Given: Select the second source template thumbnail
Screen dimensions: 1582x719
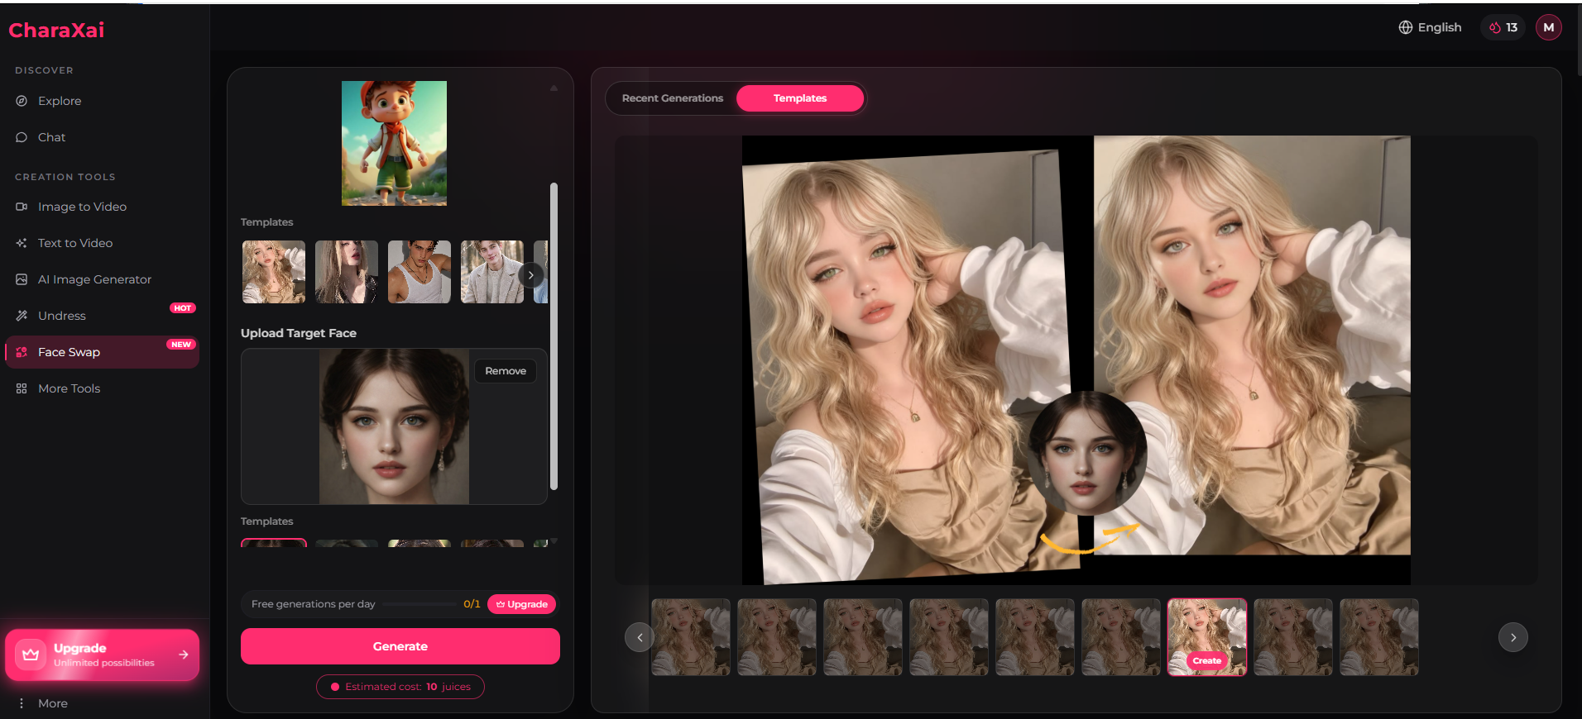Looking at the screenshot, I should pyautogui.click(x=347, y=272).
